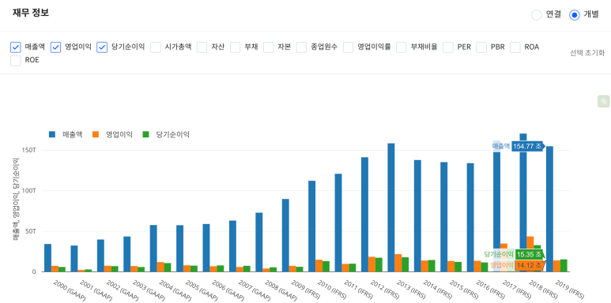Enable the 부채비율 checkbox
The image size is (611, 303).
(x=402, y=47)
